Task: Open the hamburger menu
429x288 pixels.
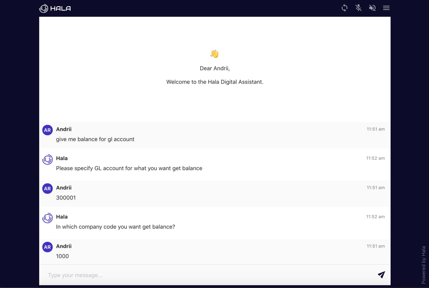Action: tap(386, 8)
